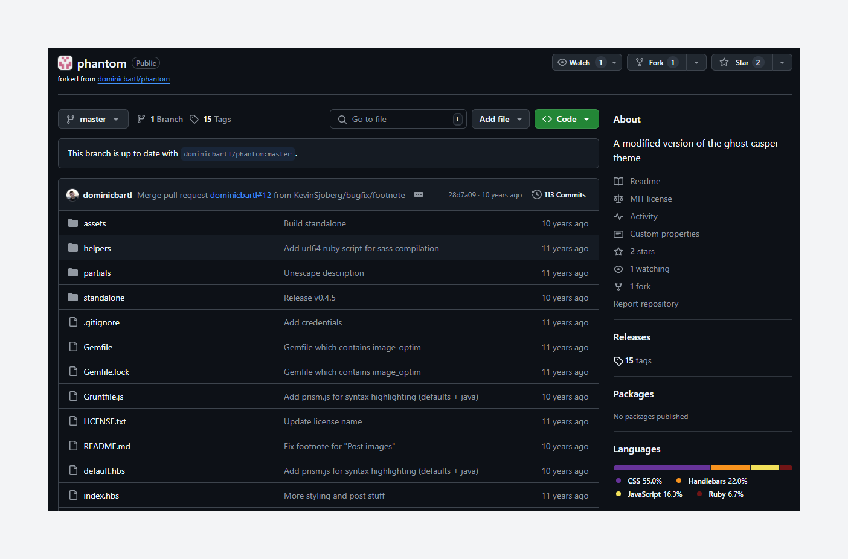Click the Go to file search field
This screenshot has height=559, width=848.
tap(398, 119)
